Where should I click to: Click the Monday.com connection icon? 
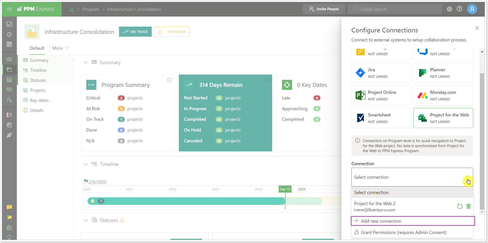pyautogui.click(x=422, y=95)
